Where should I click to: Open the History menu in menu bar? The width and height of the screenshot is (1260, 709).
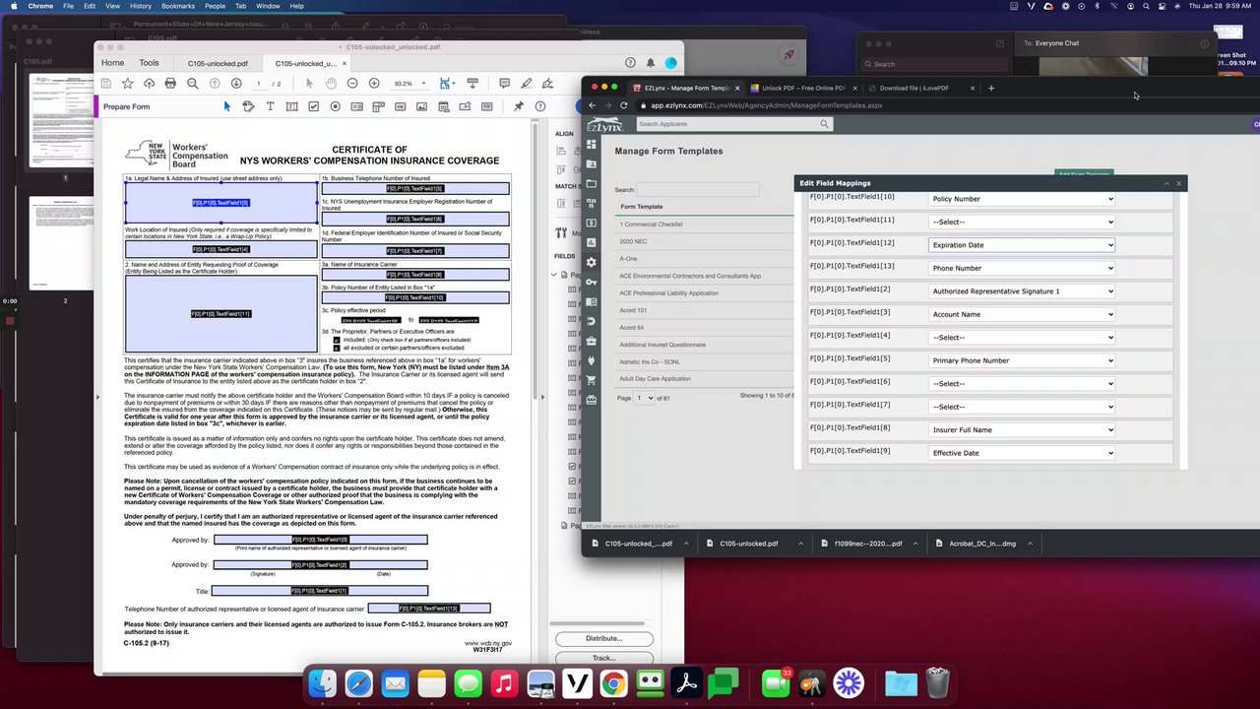click(x=140, y=6)
